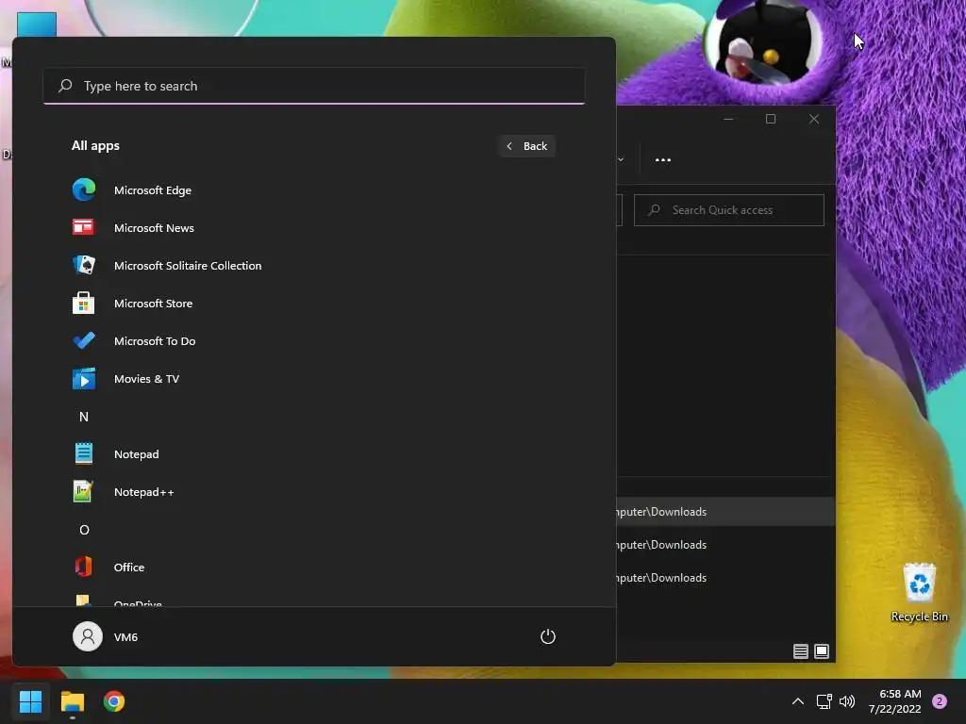The width and height of the screenshot is (966, 724).
Task: Switch File Explorer to details view
Action: coord(800,651)
